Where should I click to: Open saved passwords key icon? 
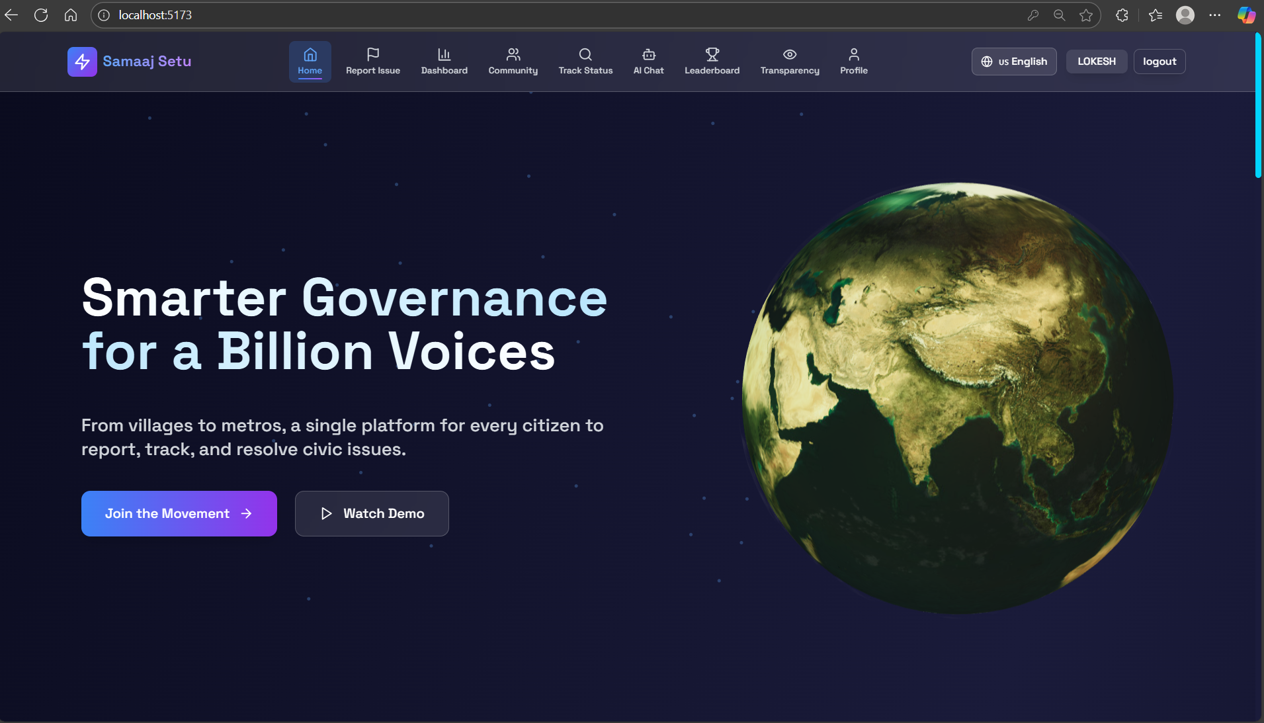(x=1032, y=15)
